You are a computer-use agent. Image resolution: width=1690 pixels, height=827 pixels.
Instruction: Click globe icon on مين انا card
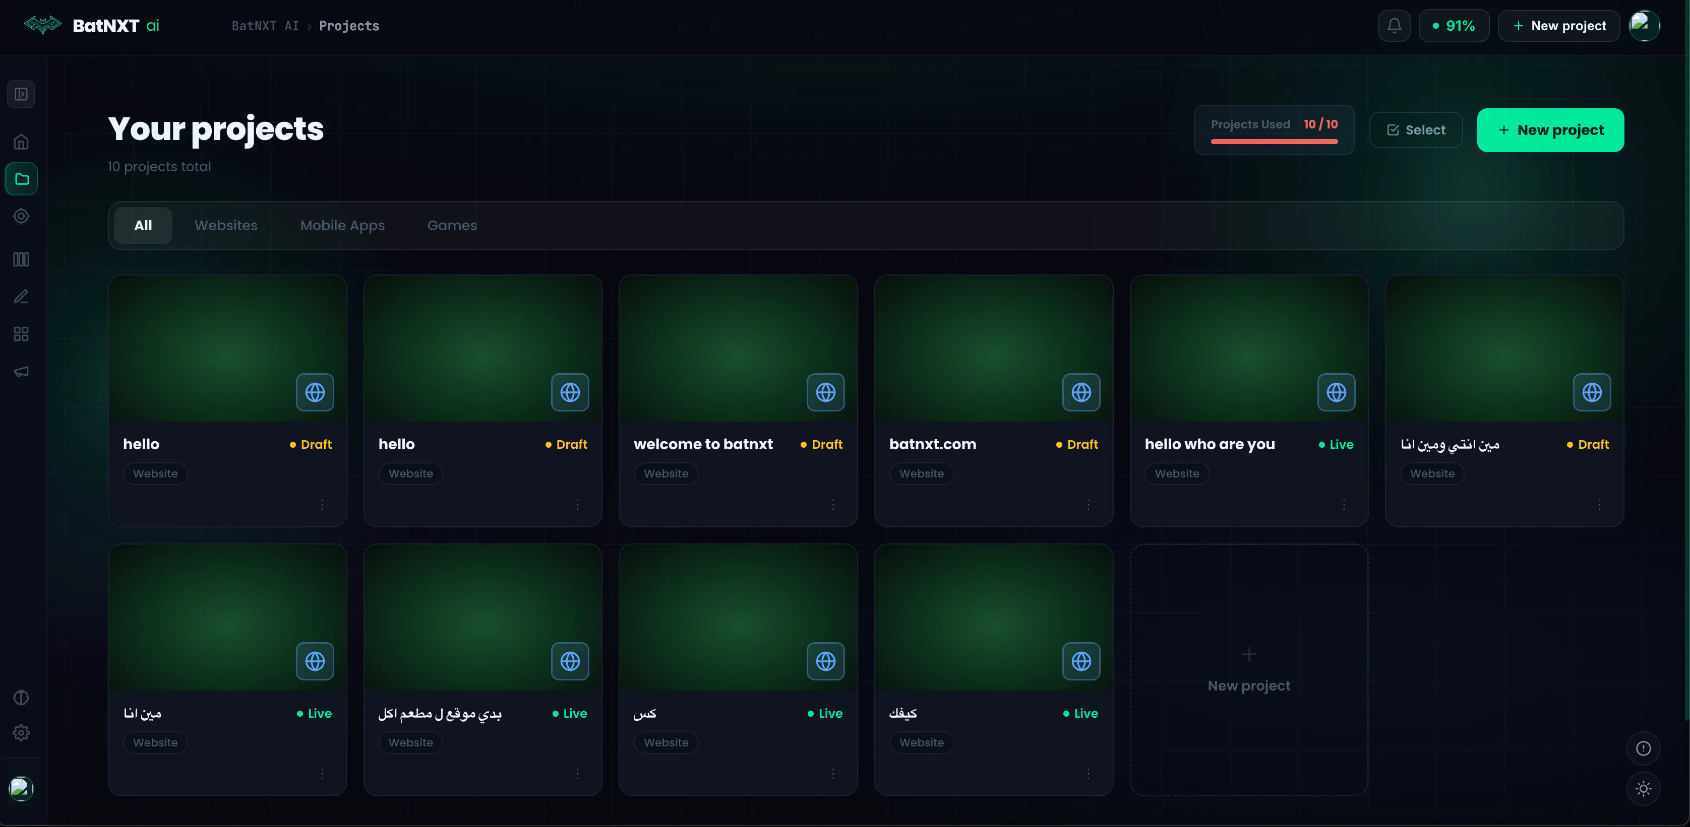[x=315, y=661]
